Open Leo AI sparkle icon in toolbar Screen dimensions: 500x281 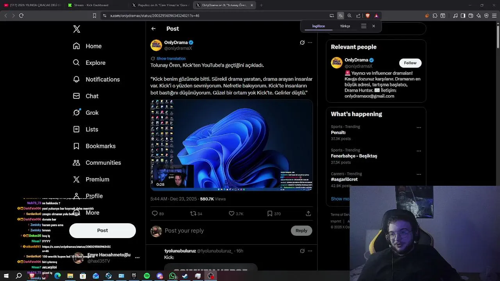pyautogui.click(x=479, y=16)
